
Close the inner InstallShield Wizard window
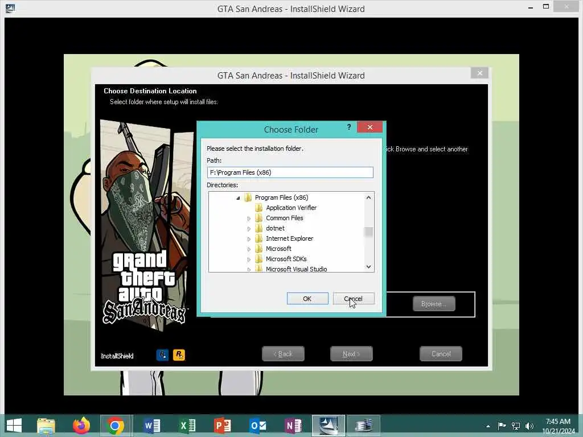point(479,73)
